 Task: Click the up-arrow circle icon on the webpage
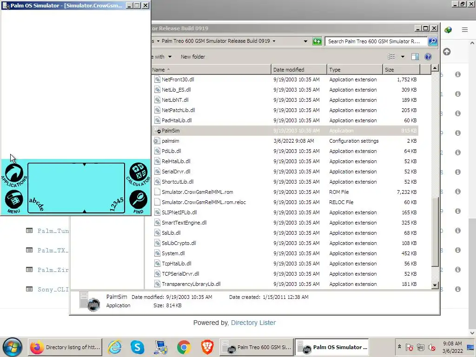point(447,52)
